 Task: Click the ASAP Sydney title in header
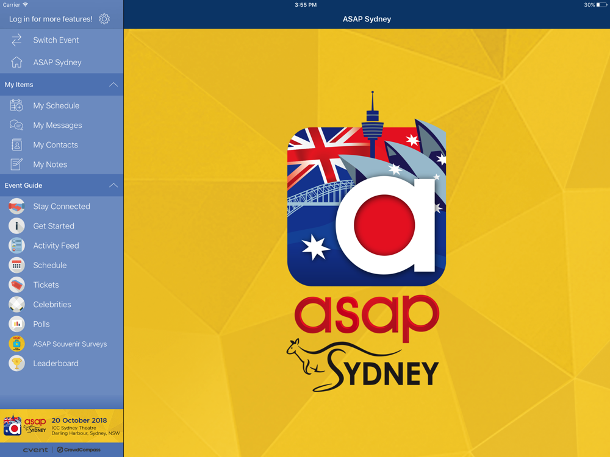[x=367, y=19]
